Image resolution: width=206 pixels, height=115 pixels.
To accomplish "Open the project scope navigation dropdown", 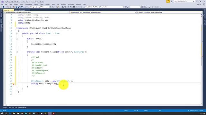I will coord(37,12).
